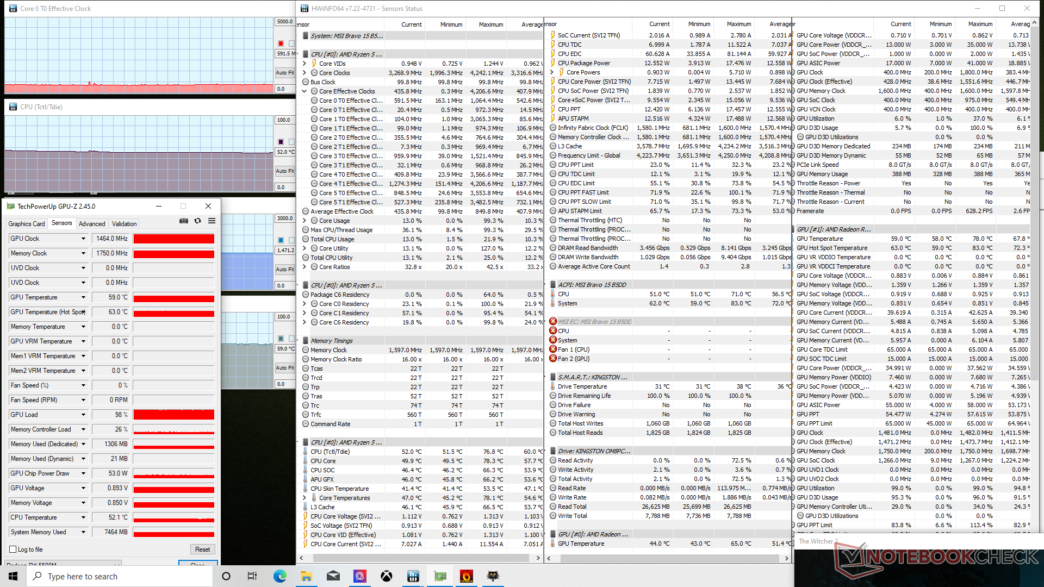Click thermometer icon beside ACPI System row
Image resolution: width=1044 pixels, height=587 pixels.
(553, 303)
